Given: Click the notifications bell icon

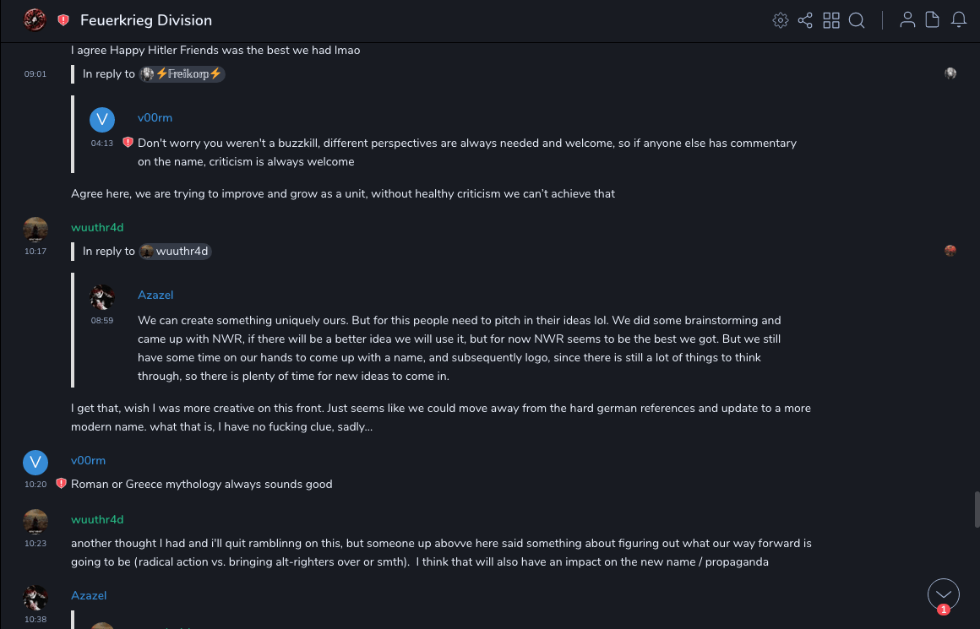Looking at the screenshot, I should [x=959, y=20].
